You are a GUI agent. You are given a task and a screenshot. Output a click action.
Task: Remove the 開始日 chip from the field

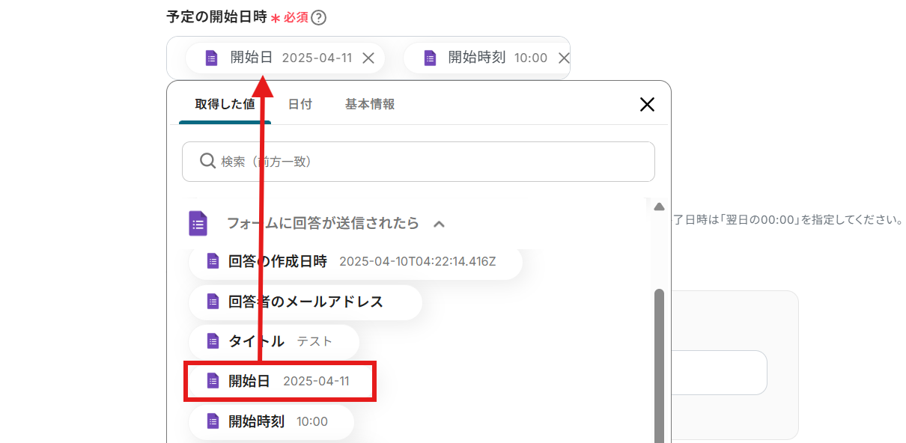[368, 58]
